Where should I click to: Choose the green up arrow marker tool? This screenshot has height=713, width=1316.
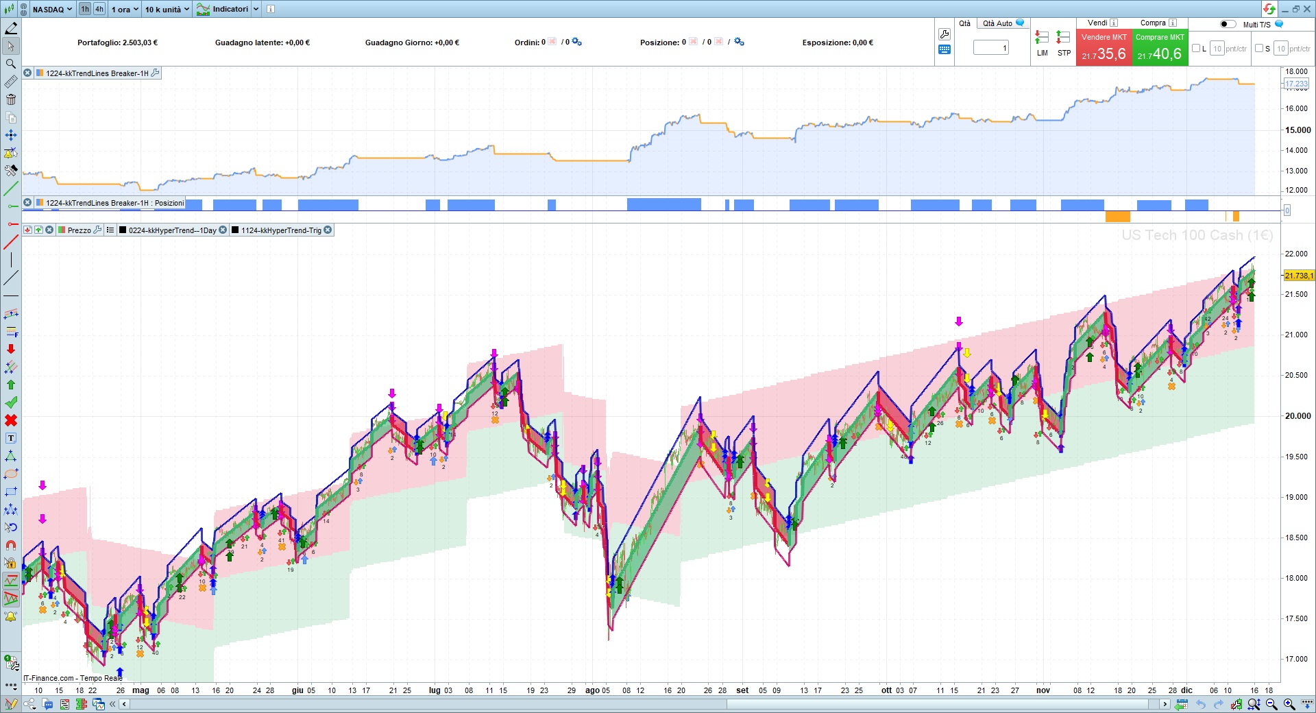[x=11, y=385]
